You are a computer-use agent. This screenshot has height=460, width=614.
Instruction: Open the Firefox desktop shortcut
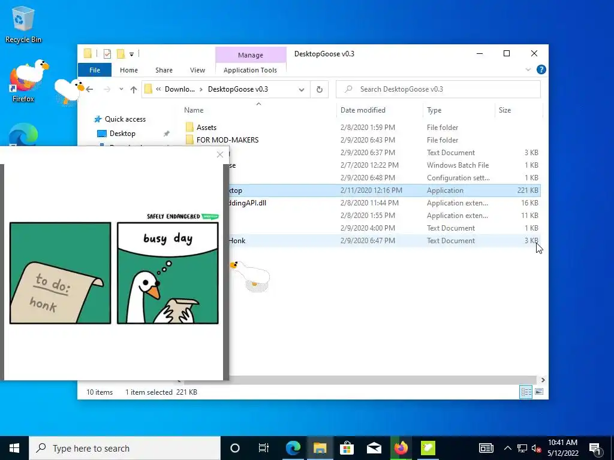point(23,83)
